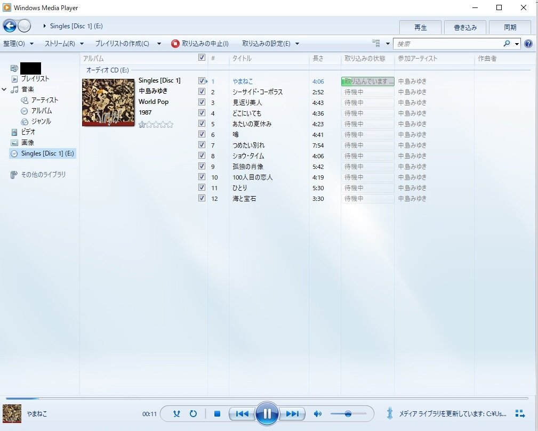The height and width of the screenshot is (431, 538).
Task: Open the view options dropdown arrow
Action: pyautogui.click(x=388, y=44)
